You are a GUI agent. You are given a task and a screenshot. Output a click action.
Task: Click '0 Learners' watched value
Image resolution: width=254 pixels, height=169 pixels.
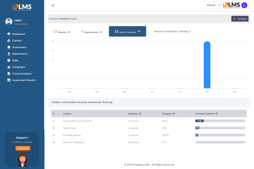click(134, 142)
